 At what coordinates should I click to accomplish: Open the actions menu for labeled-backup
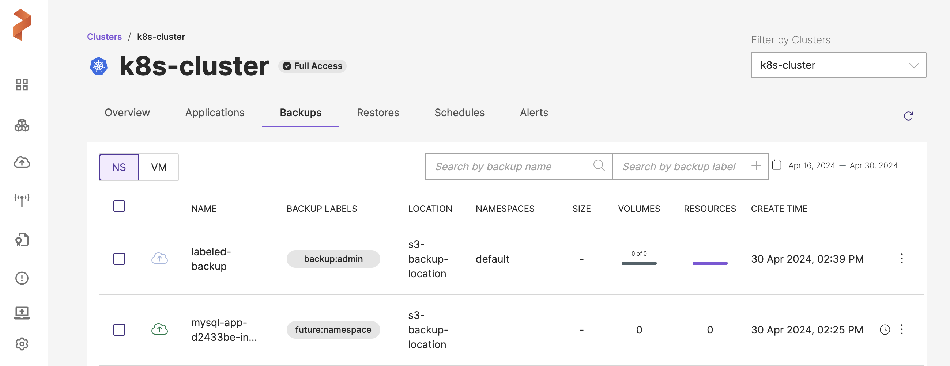pyautogui.click(x=902, y=259)
